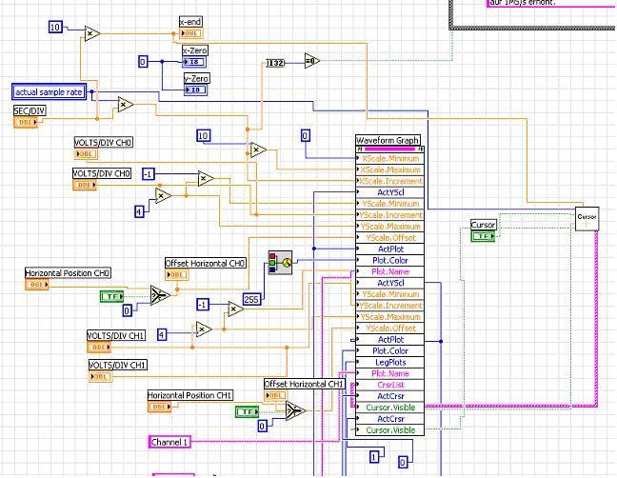Select the XScale.Increment property row
Image resolution: width=617 pixels, height=478 pixels.
tap(390, 181)
